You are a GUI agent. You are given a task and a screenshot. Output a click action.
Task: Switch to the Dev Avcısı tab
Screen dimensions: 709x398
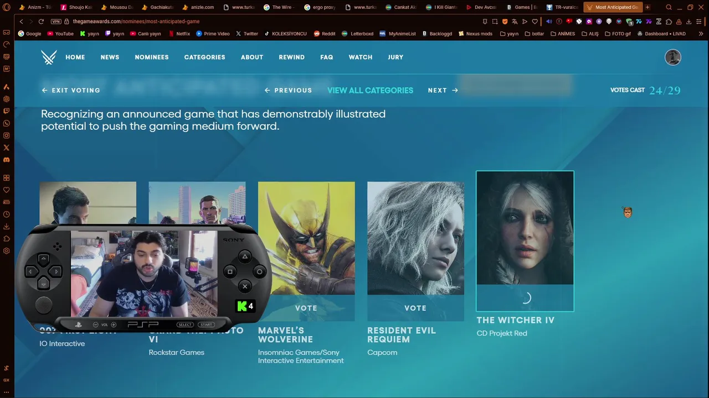481,7
